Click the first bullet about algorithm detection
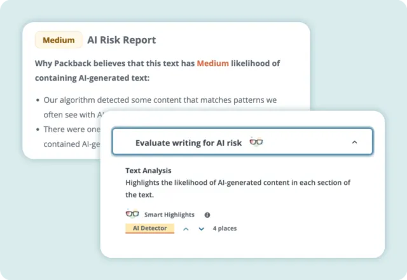Viewport: 407px width, 280px height. click(x=159, y=100)
